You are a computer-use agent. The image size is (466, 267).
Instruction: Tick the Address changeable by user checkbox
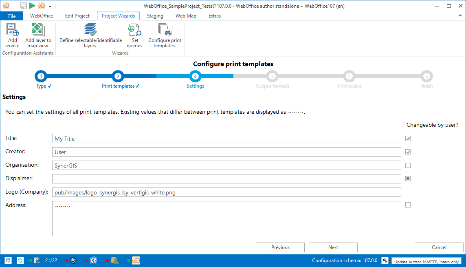(x=408, y=205)
